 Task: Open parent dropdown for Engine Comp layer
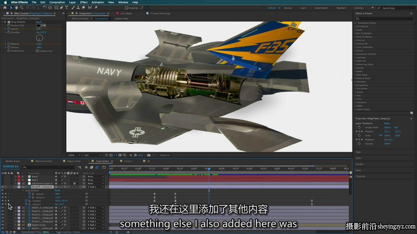tap(96, 225)
